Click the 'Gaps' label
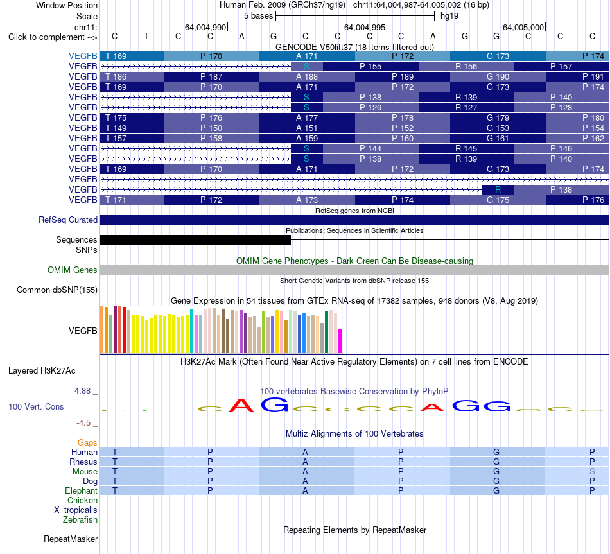The width and height of the screenshot is (610, 554). (x=87, y=443)
